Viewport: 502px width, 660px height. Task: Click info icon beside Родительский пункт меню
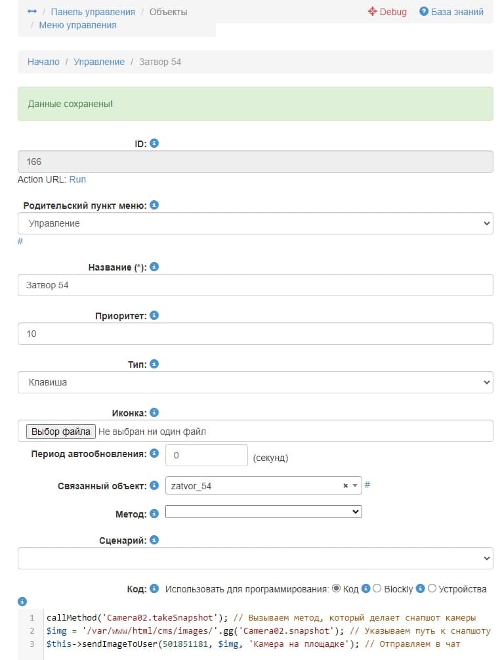(154, 206)
